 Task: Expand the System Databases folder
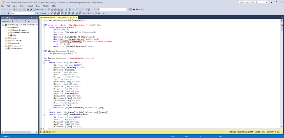9,30
